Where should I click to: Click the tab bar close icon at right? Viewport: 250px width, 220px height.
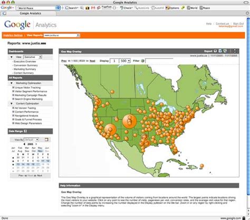(247, 13)
